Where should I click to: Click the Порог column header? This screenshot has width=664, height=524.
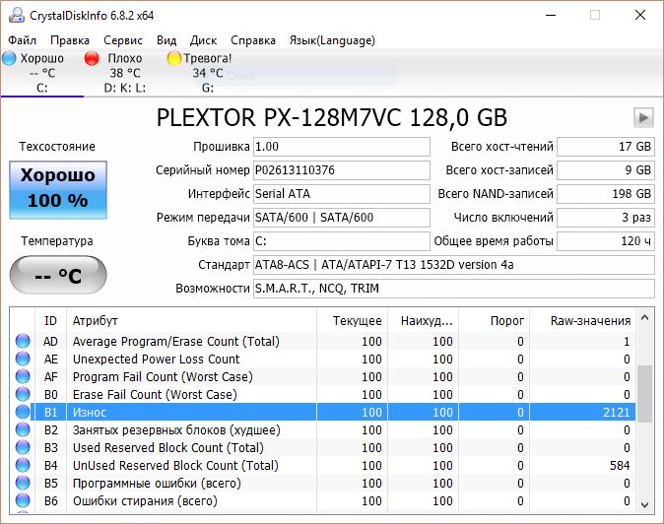click(x=494, y=320)
